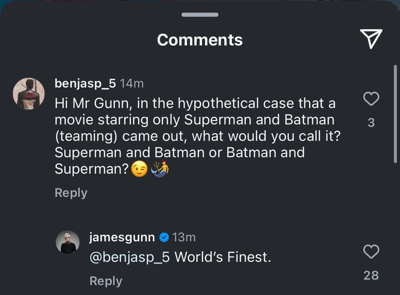The width and height of the screenshot is (400, 295).
Task: View the 3 likes count on comment
Action: click(371, 123)
